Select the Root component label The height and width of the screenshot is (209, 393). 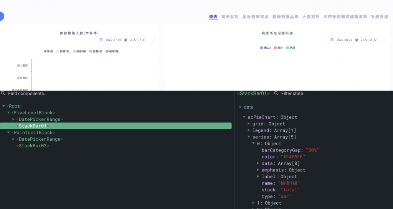pyautogui.click(x=15, y=106)
